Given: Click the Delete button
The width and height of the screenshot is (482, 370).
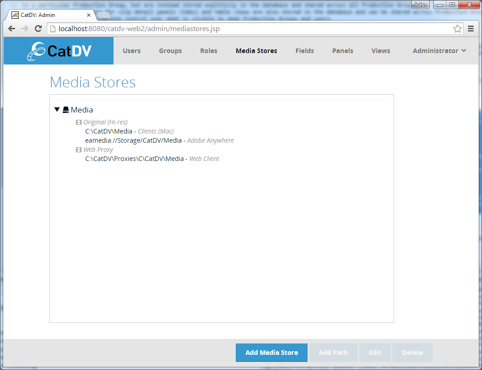Looking at the screenshot, I should (412, 353).
